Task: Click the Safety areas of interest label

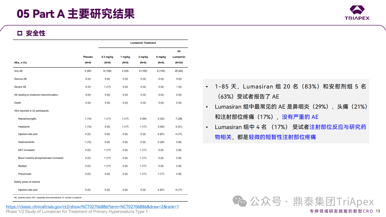Action: [27, 182]
